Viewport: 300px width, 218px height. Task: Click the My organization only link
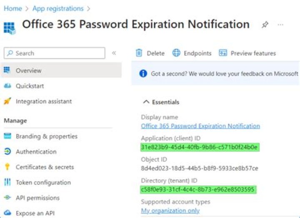pos(170,211)
